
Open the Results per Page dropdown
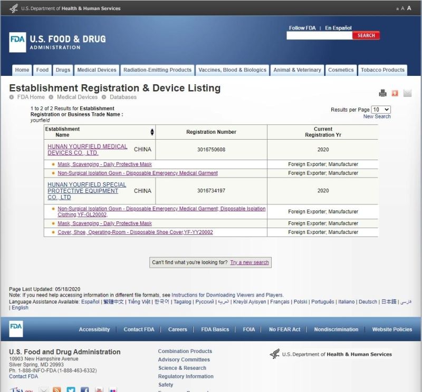click(381, 110)
